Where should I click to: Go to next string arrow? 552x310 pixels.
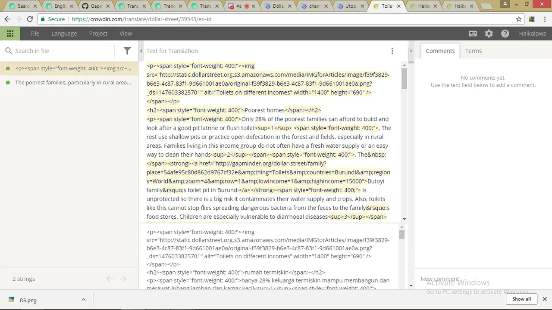click(123, 279)
